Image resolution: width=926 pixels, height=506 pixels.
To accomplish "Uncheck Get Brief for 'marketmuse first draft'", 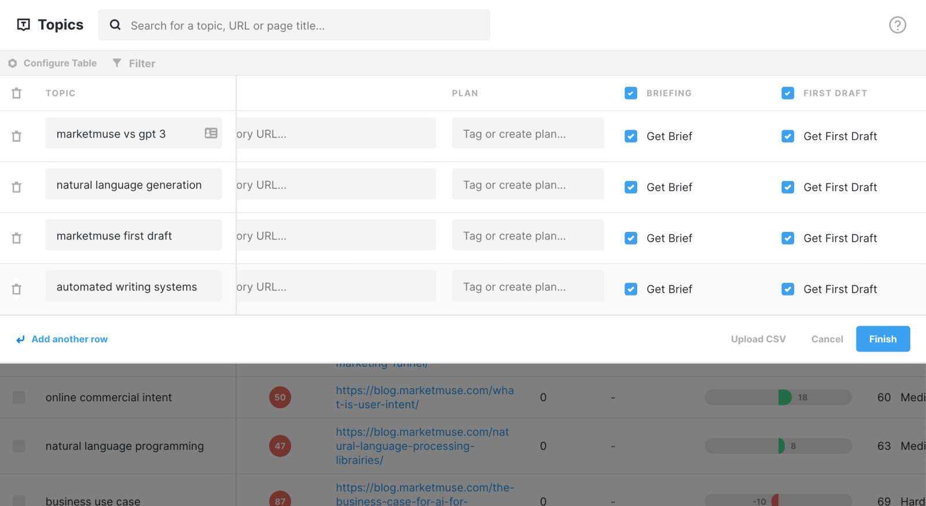I will coord(631,238).
